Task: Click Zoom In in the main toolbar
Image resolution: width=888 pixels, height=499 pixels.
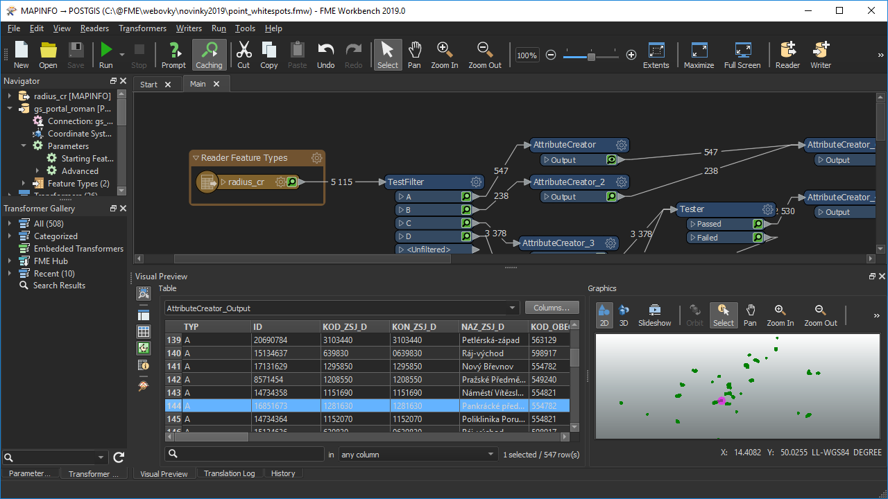Action: tap(445, 55)
